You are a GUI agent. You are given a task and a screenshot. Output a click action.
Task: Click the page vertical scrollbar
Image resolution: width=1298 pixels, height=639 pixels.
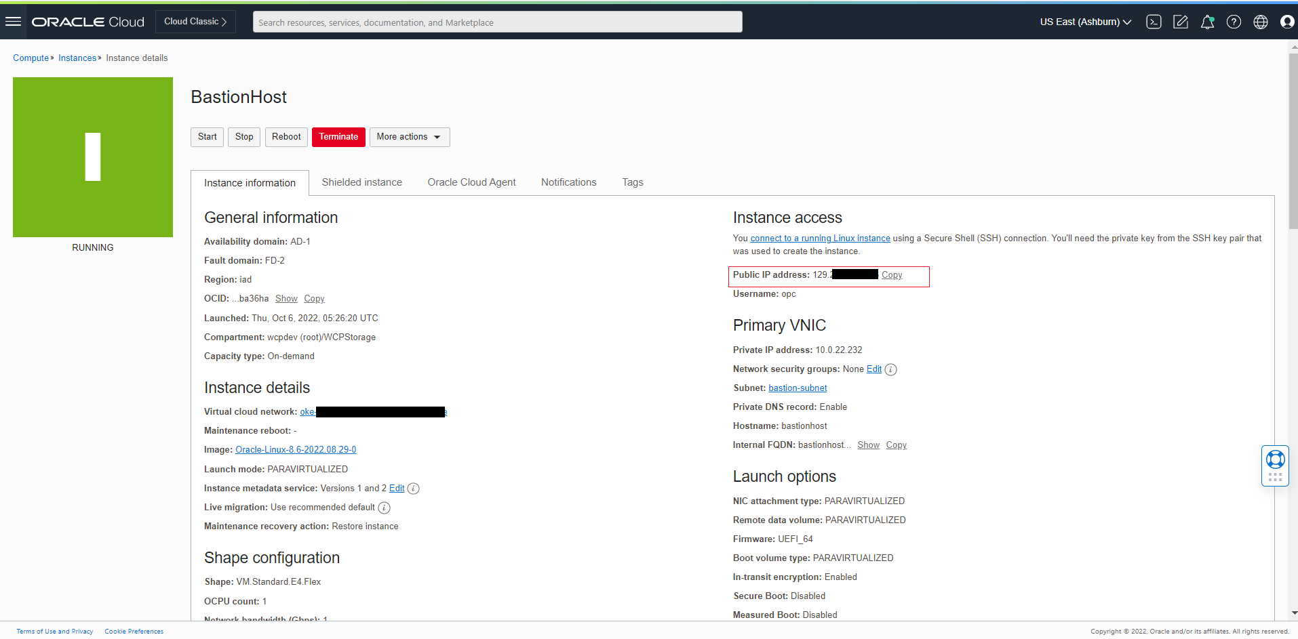pos(1293,141)
